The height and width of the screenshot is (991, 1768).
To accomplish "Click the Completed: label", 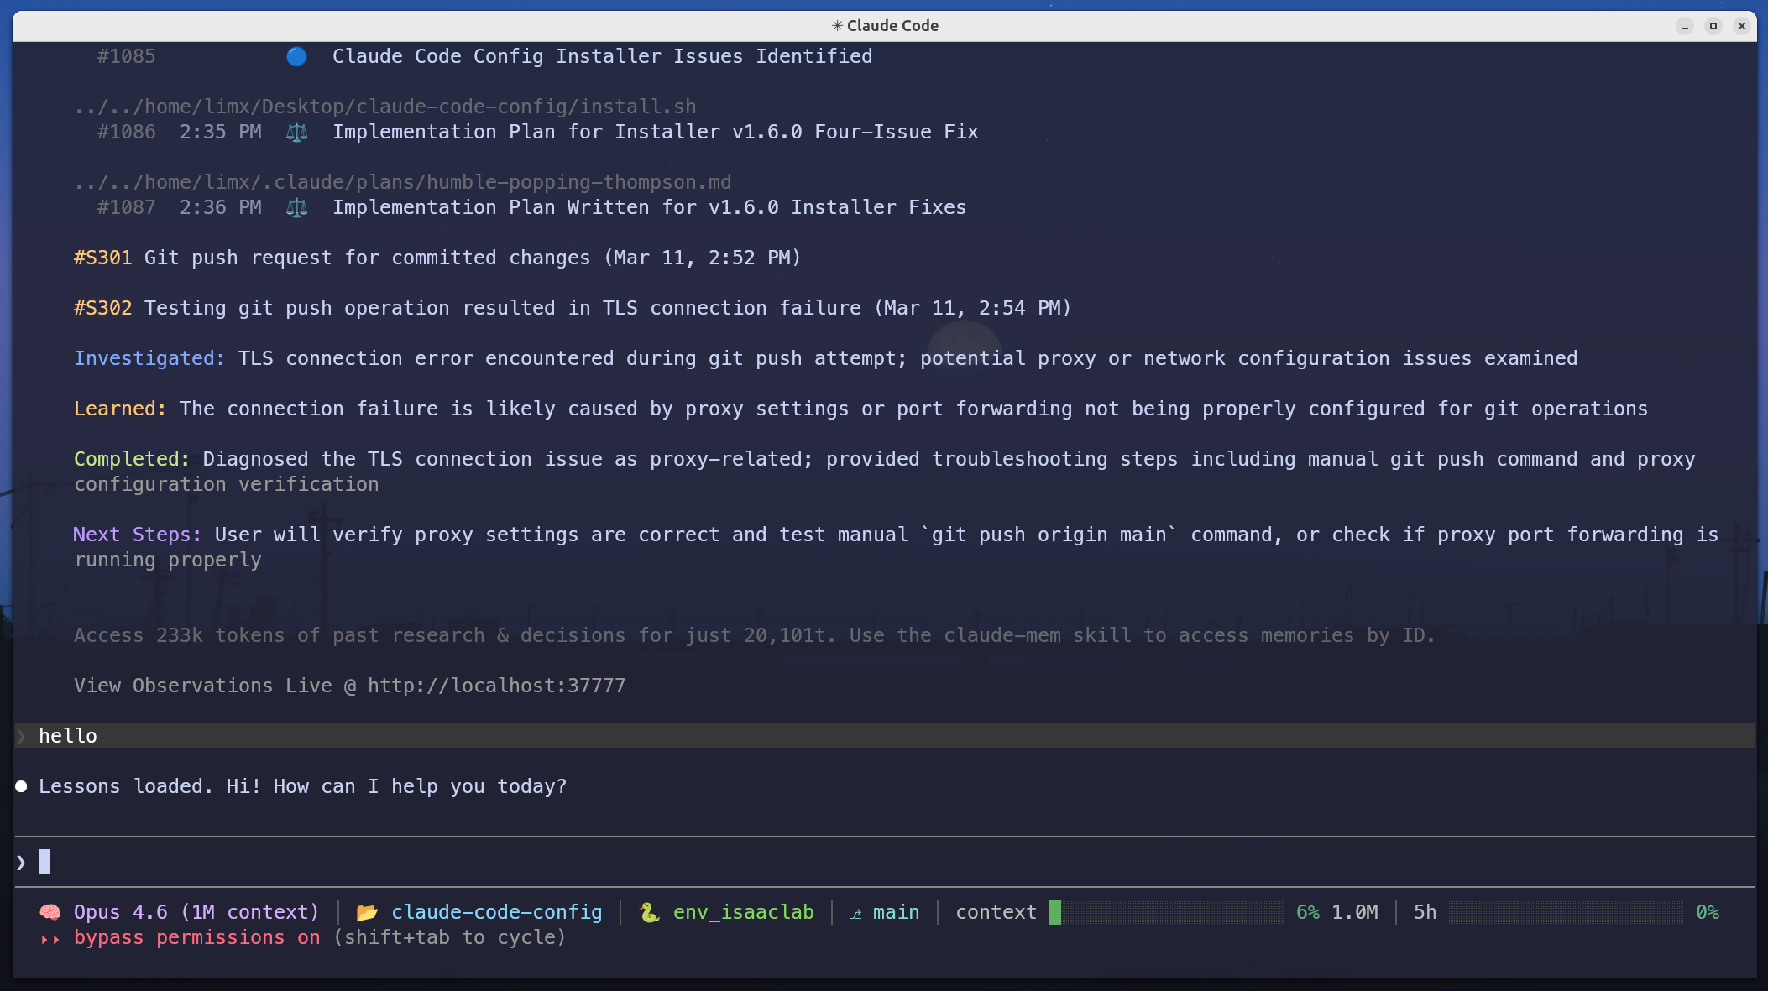I will pyautogui.click(x=132, y=459).
